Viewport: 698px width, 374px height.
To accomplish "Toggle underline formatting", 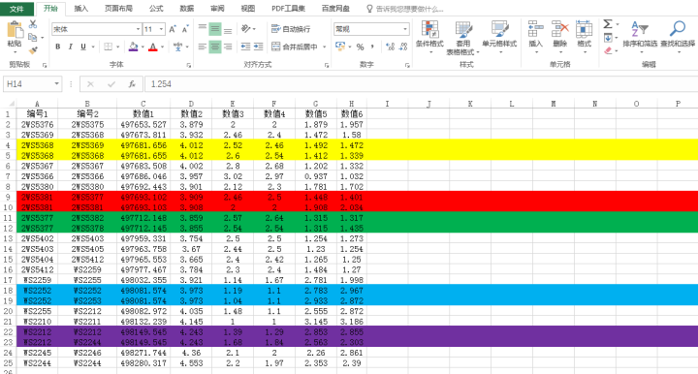I will click(x=83, y=47).
